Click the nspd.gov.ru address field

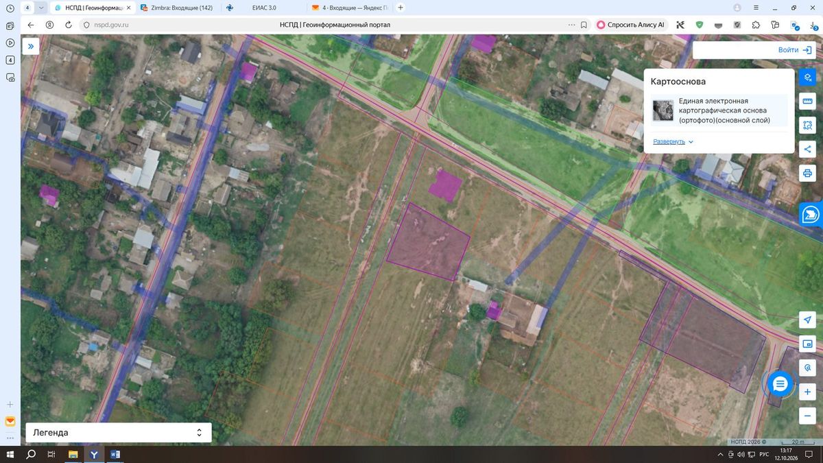click(x=112, y=25)
